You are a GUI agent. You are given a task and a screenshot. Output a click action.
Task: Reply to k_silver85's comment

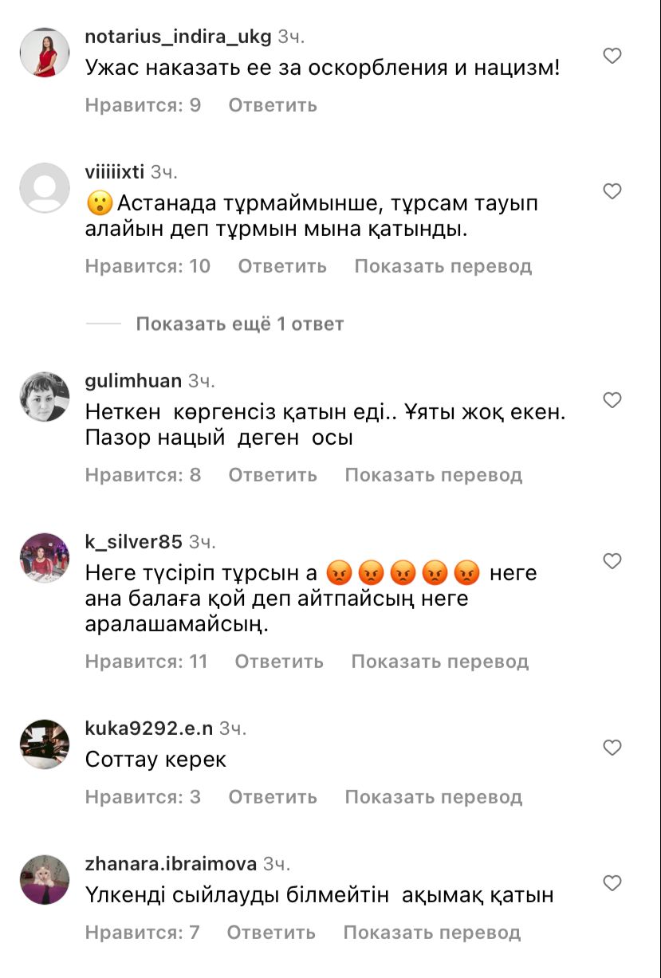point(279,662)
